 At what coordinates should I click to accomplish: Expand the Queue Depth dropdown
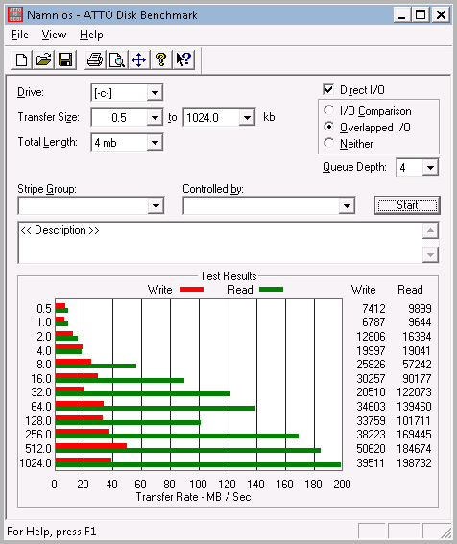(x=430, y=168)
